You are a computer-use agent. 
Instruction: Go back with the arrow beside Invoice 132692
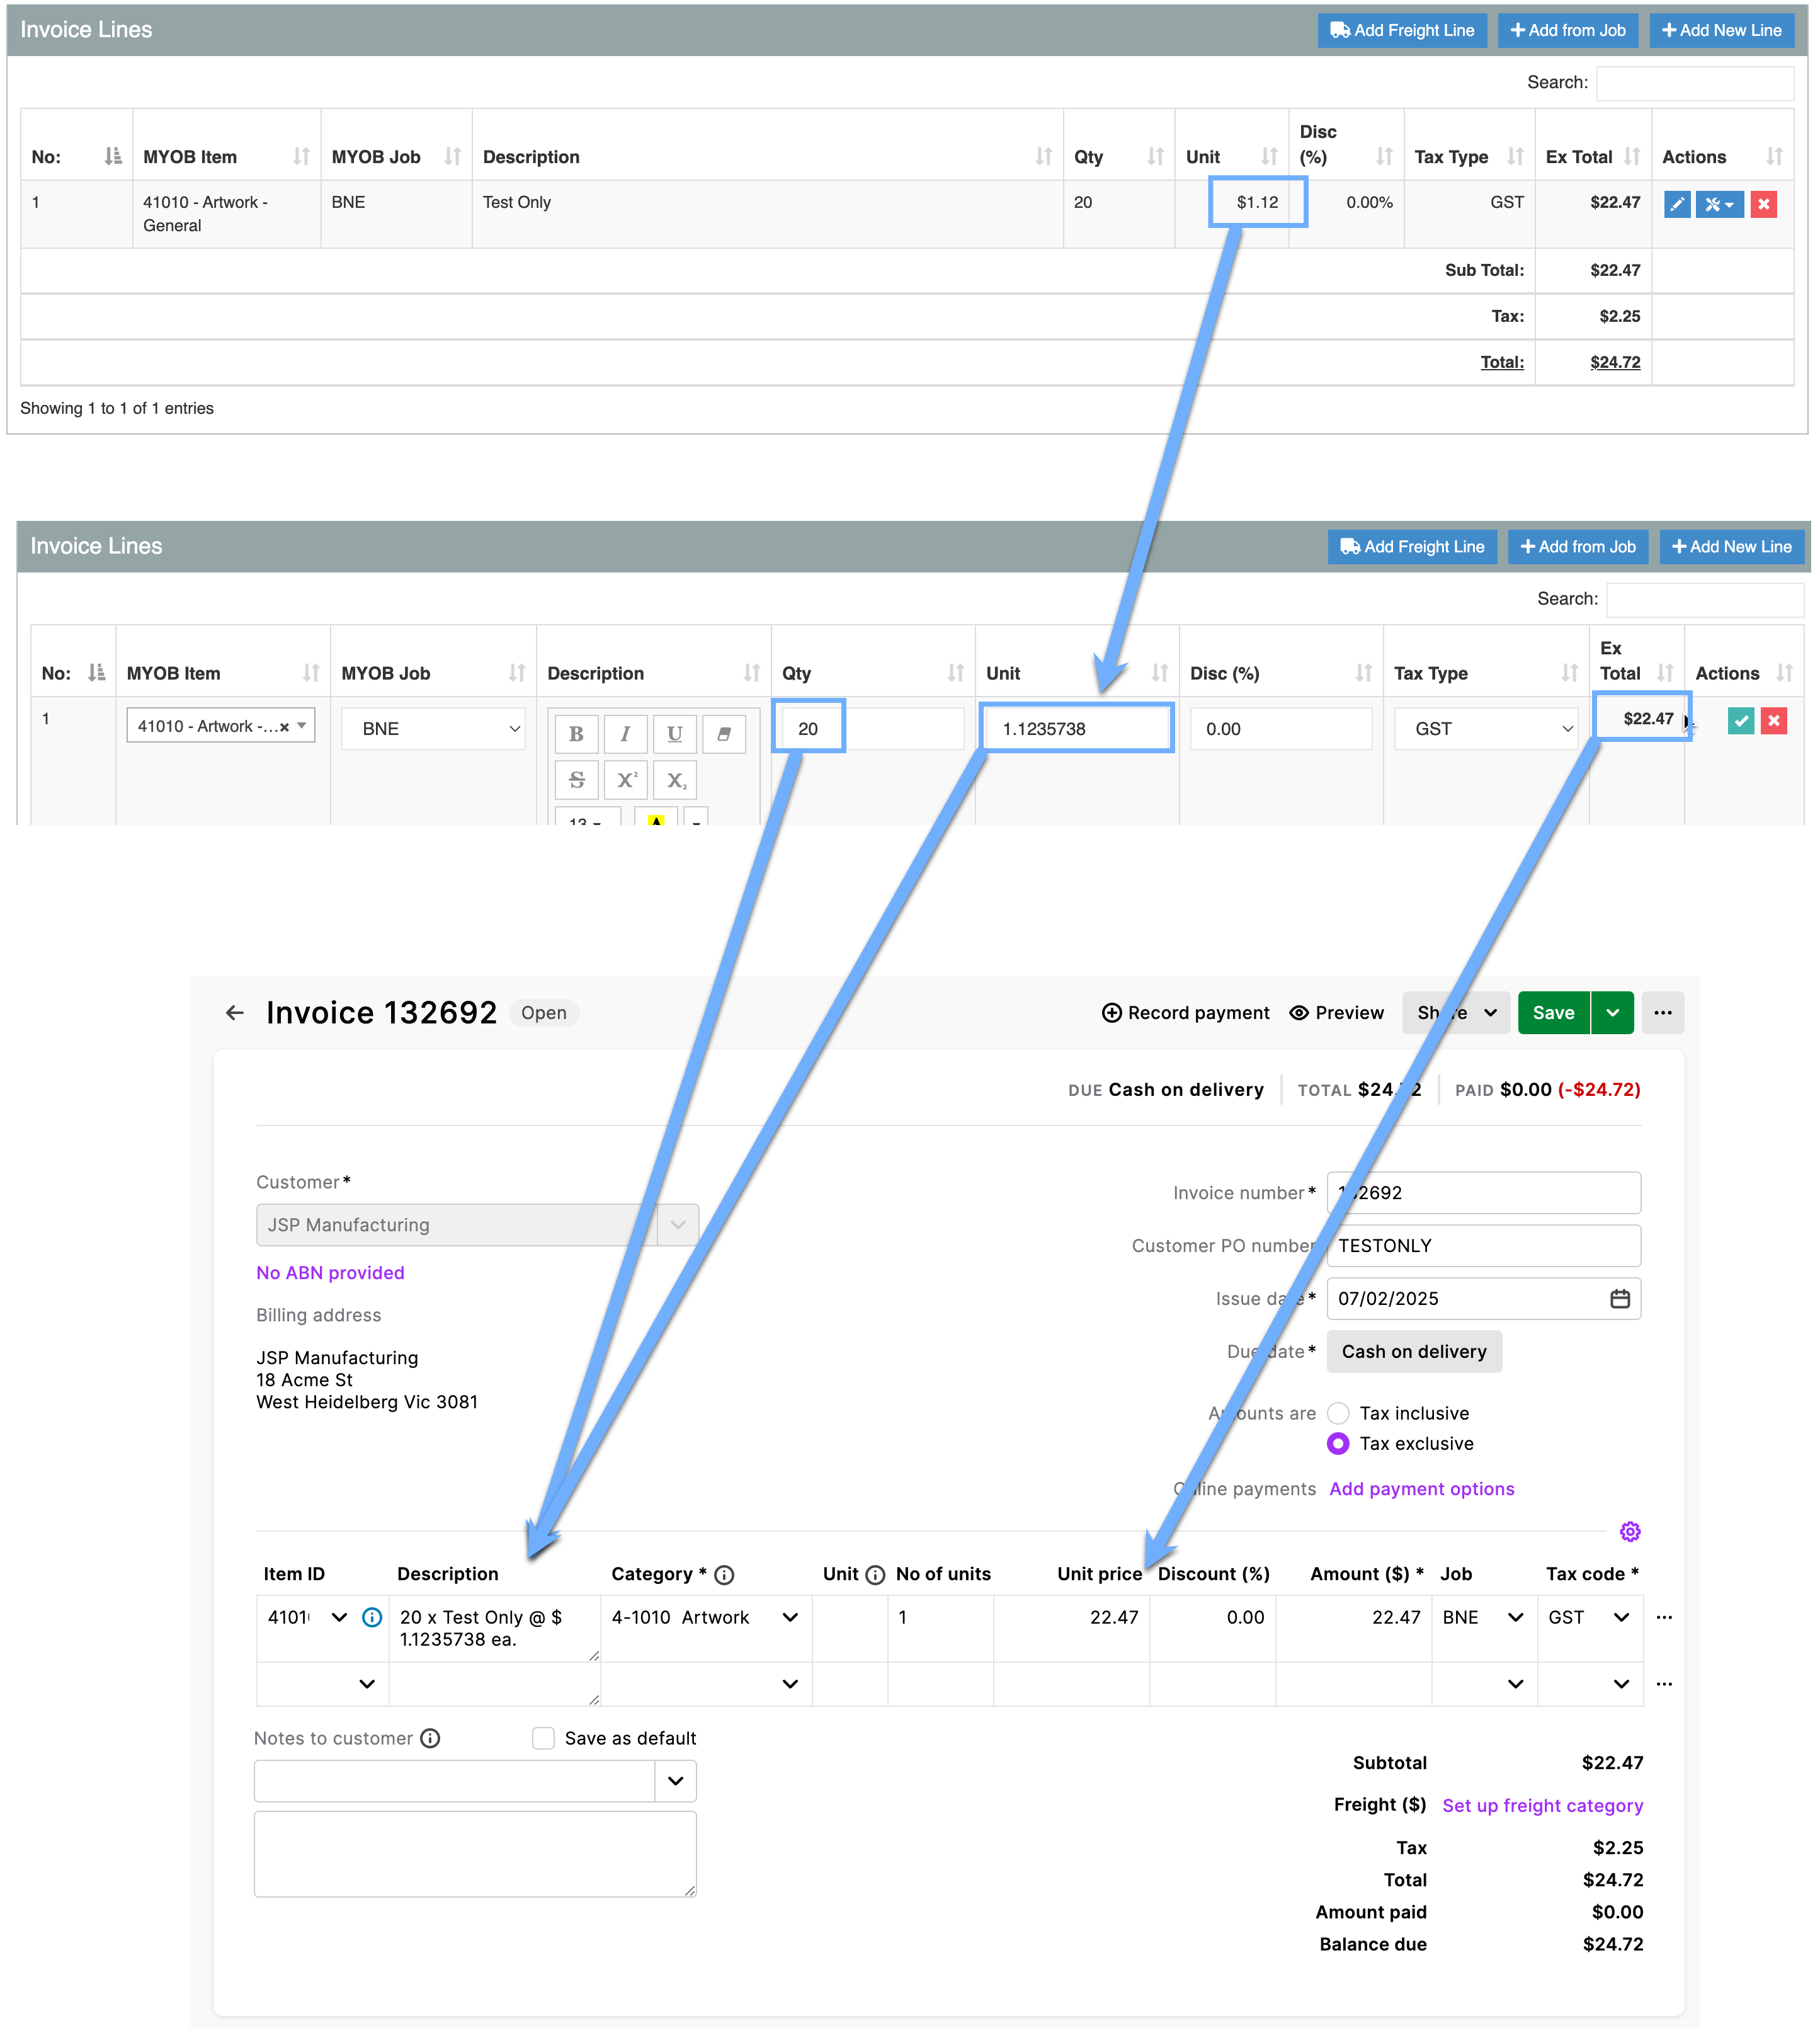point(235,1012)
